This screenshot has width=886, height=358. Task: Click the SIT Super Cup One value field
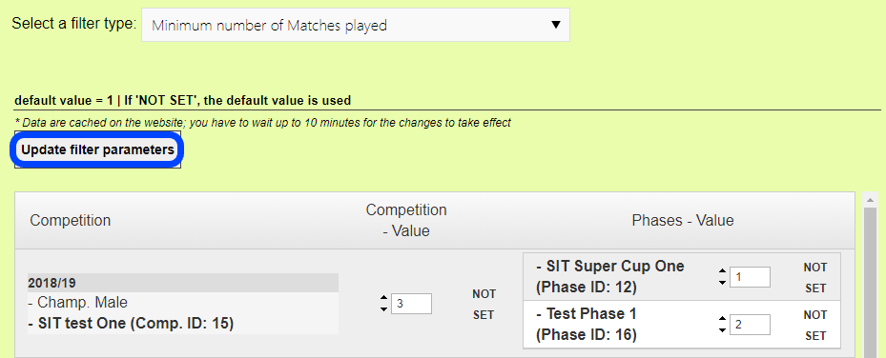750,277
